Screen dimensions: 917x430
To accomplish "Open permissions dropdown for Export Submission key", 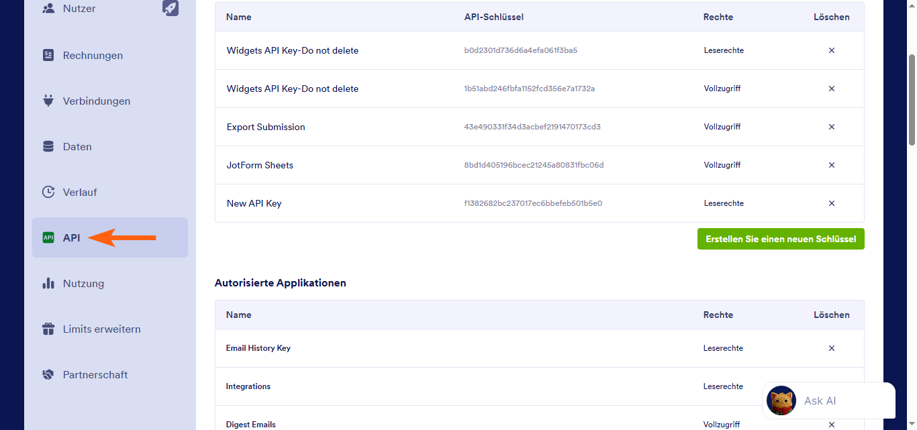I will [x=722, y=127].
